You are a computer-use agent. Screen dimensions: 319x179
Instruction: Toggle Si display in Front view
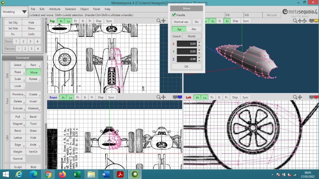pos(85,97)
